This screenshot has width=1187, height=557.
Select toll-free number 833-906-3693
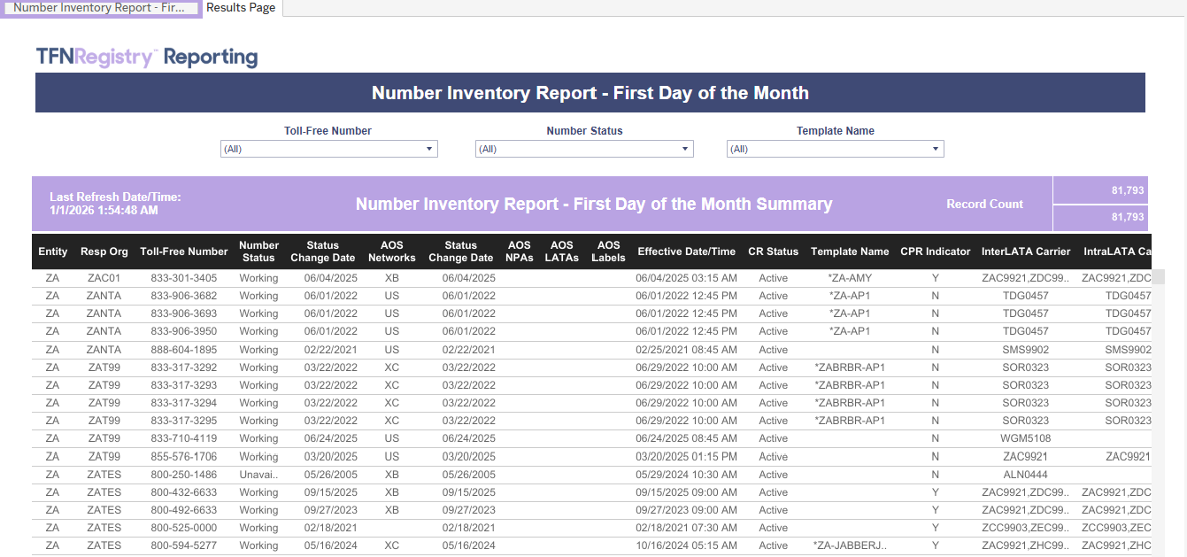[184, 313]
